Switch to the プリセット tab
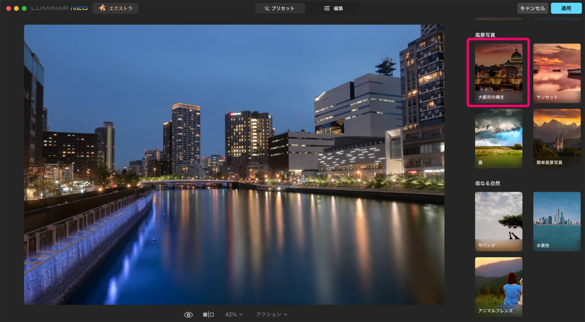Screen dimensions: 585x322 [x=280, y=8]
